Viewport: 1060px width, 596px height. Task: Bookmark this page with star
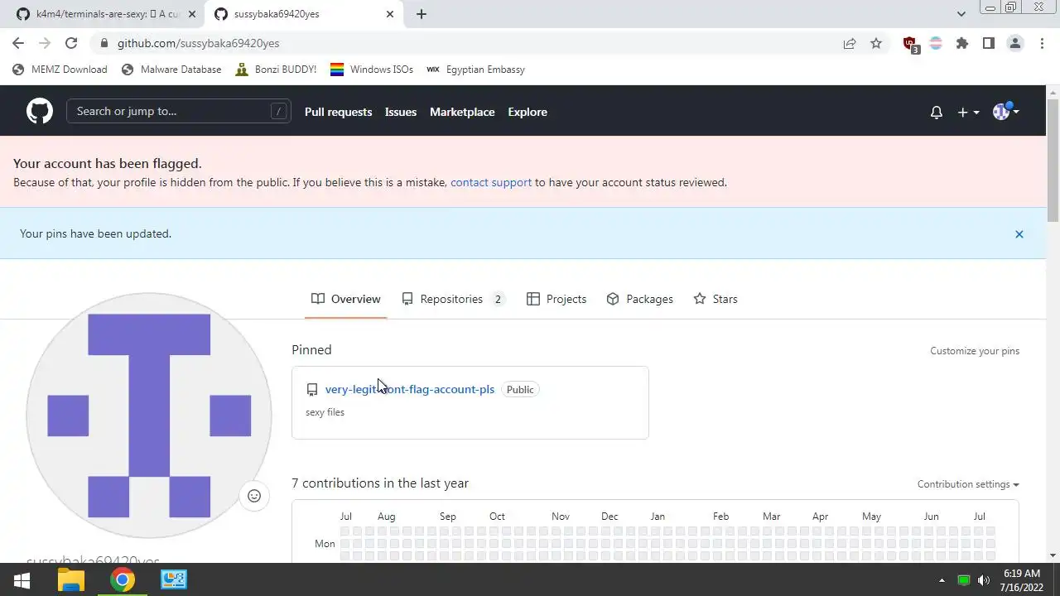876,43
